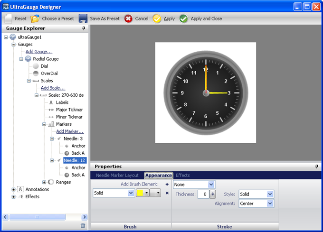This screenshot has width=323, height=232.
Task: Click the trash icon in Gauge Explorer
Action: click(83, 225)
